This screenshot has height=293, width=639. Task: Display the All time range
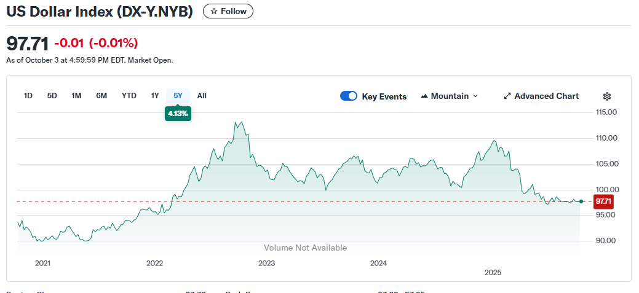(x=202, y=96)
